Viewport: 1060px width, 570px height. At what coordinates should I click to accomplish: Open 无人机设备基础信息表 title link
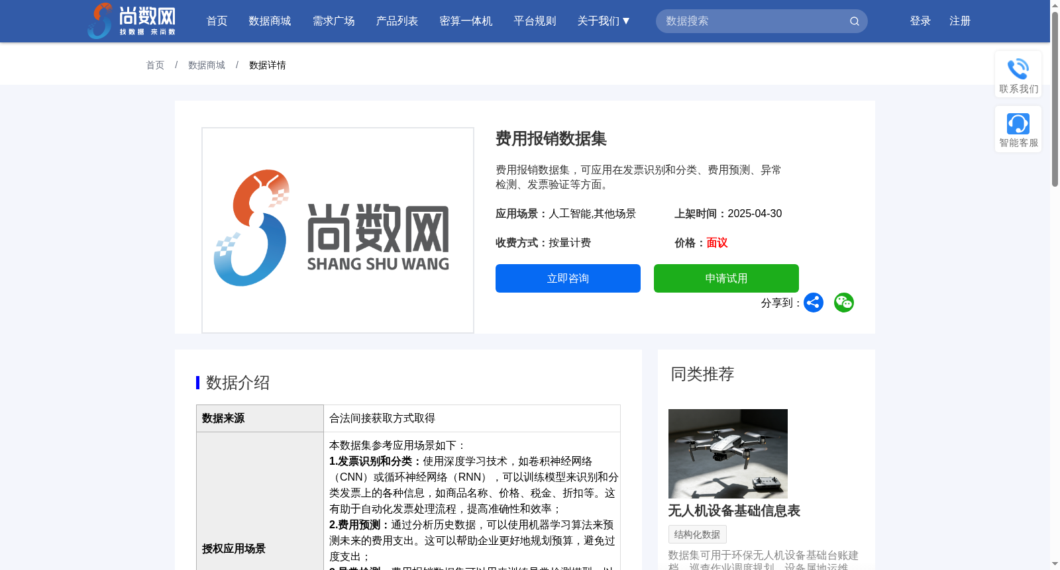tap(734, 510)
